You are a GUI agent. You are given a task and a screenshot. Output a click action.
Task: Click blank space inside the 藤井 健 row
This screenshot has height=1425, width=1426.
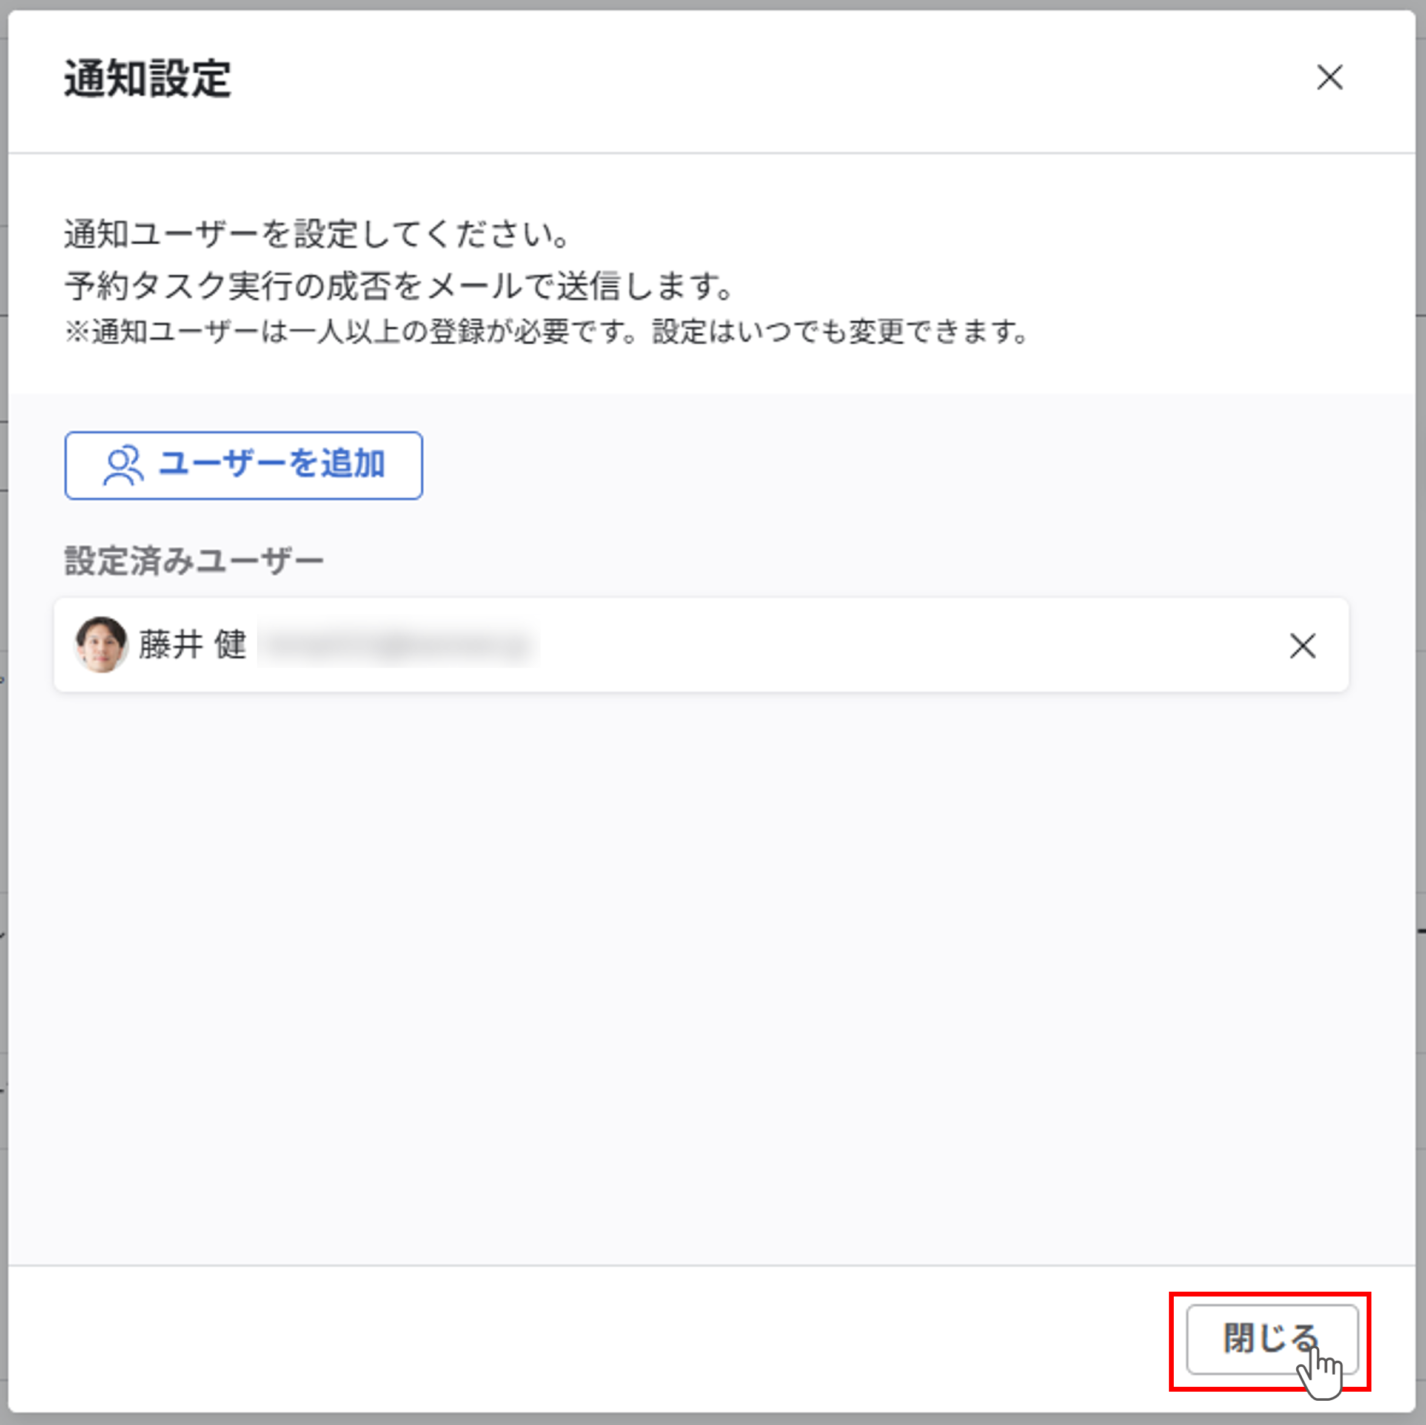886,646
